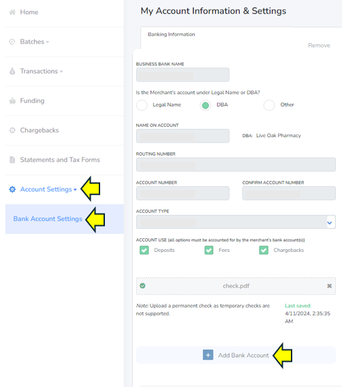Click the plus icon for Add Bank Account
This screenshot has width=342, height=387.
coord(208,355)
